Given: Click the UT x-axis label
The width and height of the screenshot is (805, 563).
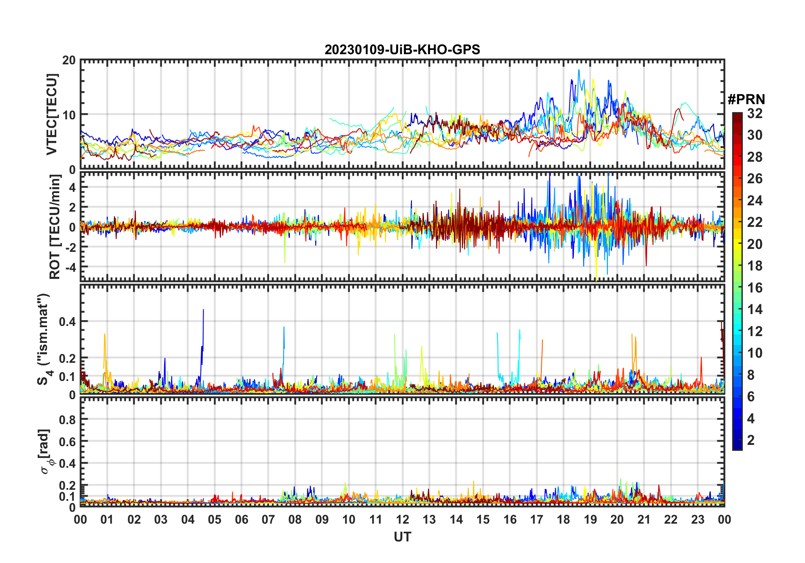Looking at the screenshot, I should tap(402, 537).
